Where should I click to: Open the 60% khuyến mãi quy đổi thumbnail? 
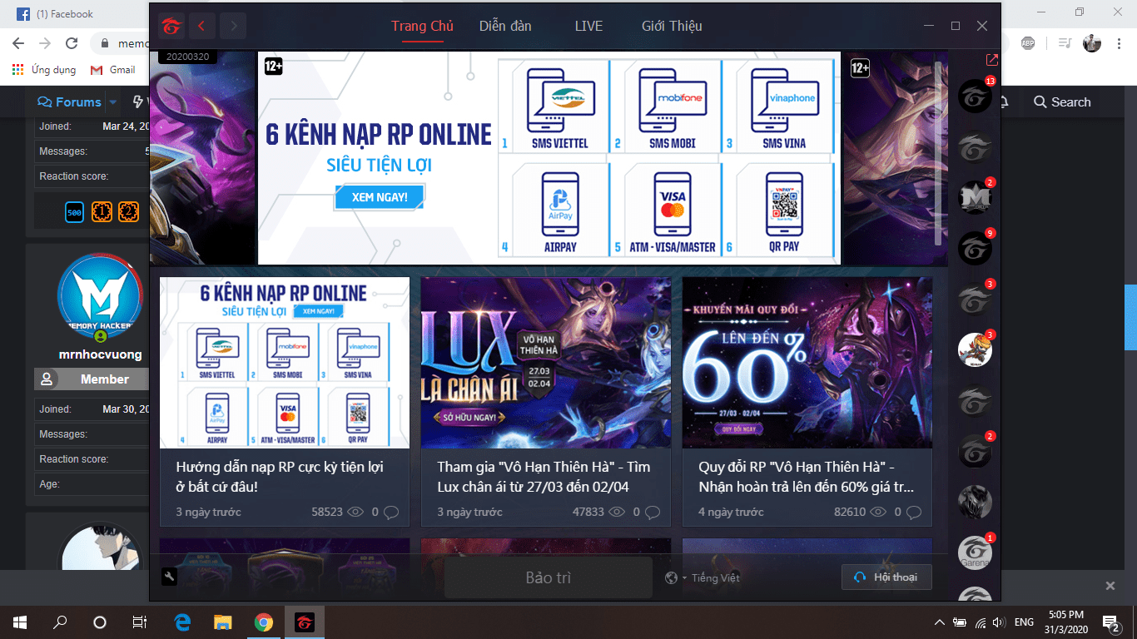click(x=807, y=363)
